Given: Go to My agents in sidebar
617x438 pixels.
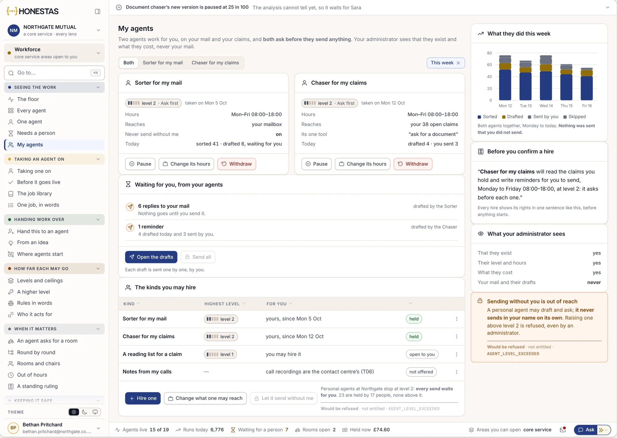Looking at the screenshot, I should [x=54, y=145].
